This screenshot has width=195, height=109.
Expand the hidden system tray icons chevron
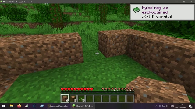coord(156,106)
